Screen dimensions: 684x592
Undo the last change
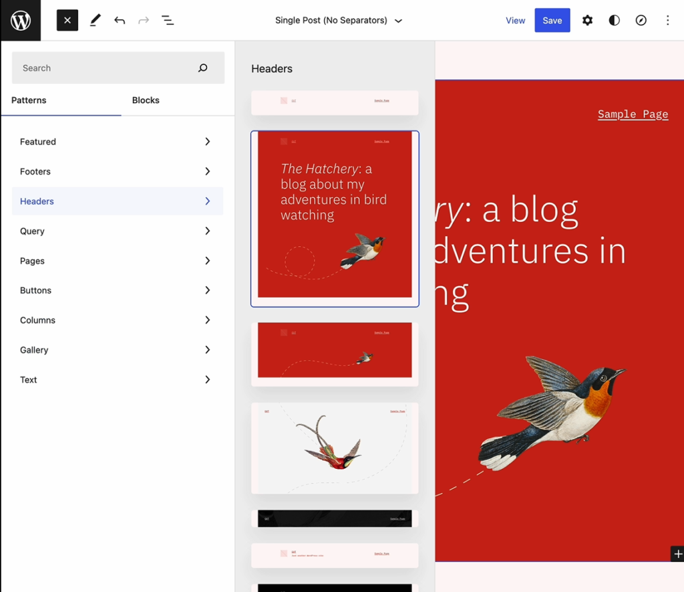[x=120, y=21]
